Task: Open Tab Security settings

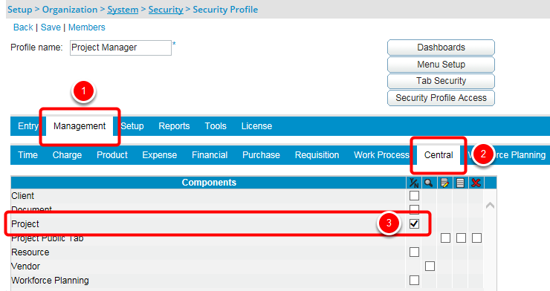Action: tap(441, 81)
